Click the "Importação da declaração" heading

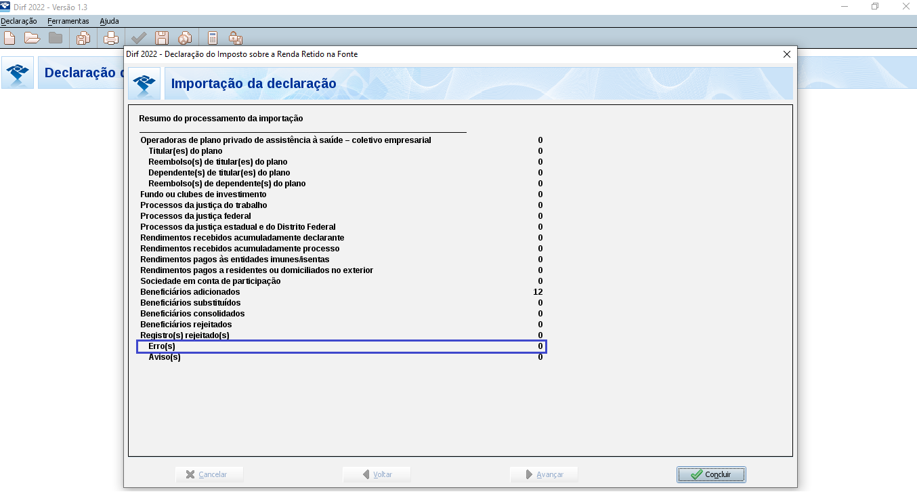coord(254,84)
